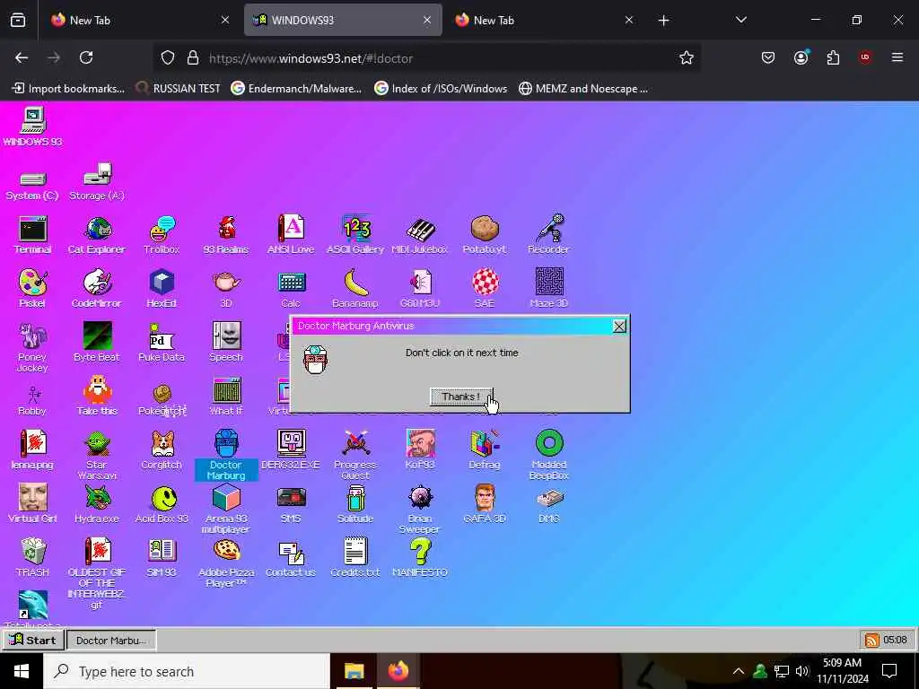Open the Extensions puzzle icon
This screenshot has height=689, width=919.
[x=833, y=57]
